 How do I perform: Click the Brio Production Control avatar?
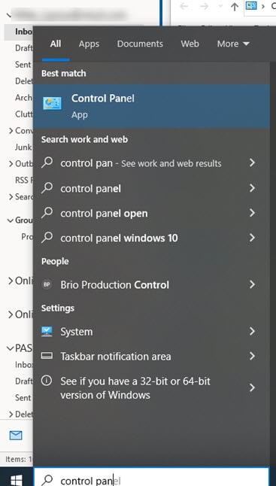pyautogui.click(x=47, y=284)
